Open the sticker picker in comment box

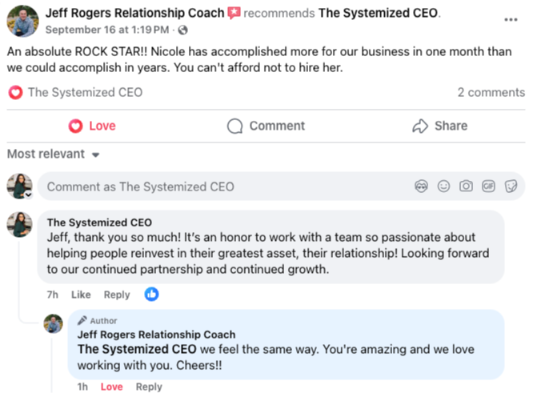[x=510, y=186]
